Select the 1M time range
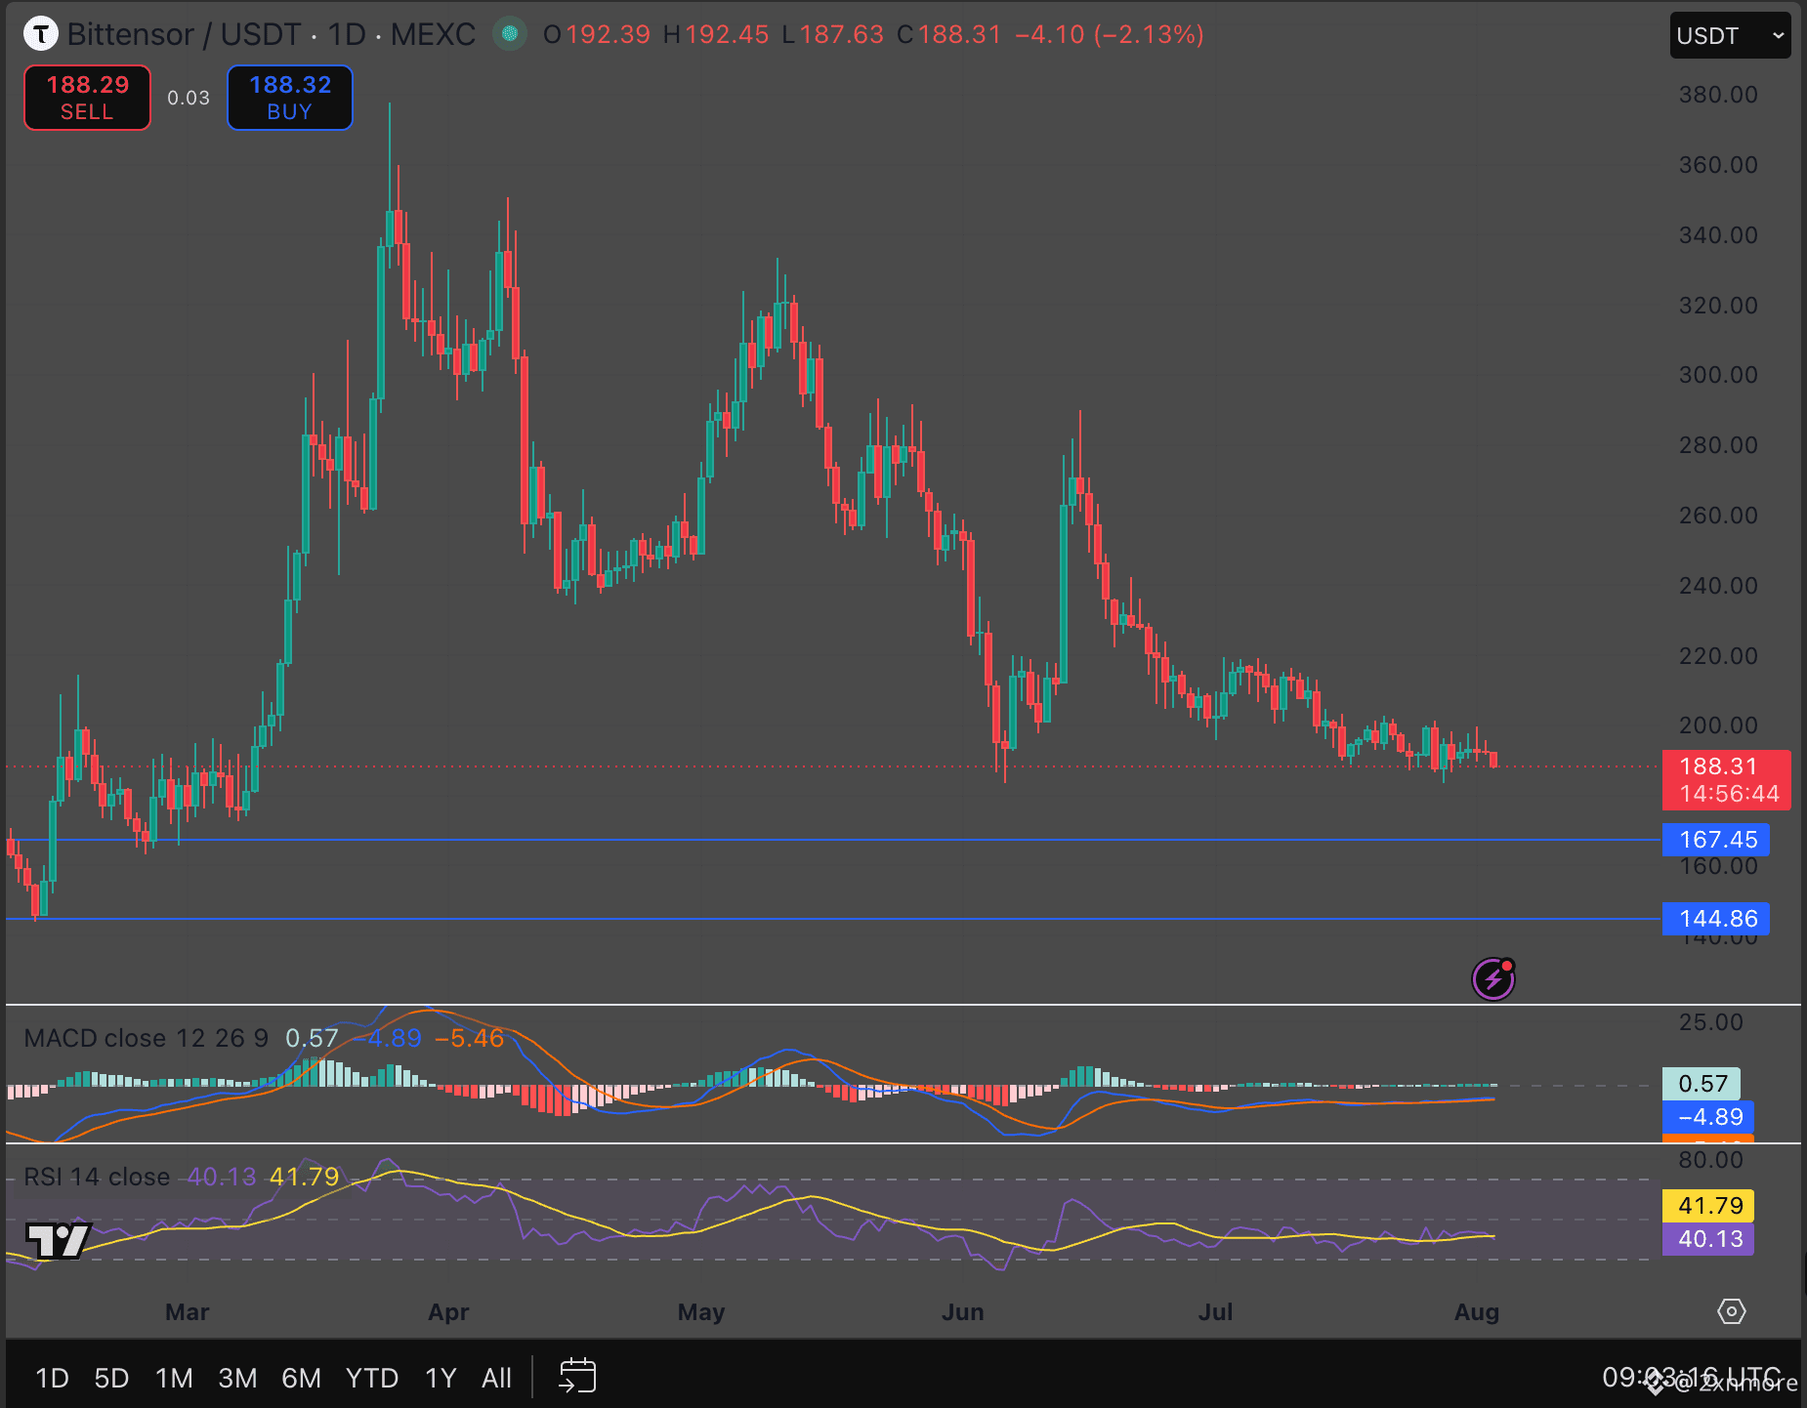Screen dimensions: 1807x1408 174,1378
